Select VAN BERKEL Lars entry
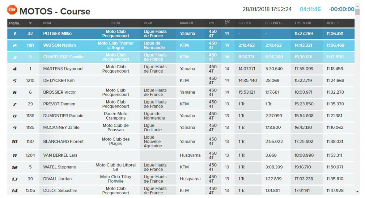 tap(60, 155)
